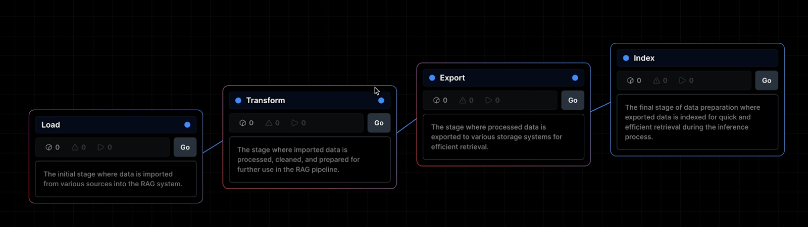This screenshot has width=808, height=227.
Task: Select the Index node title
Action: click(644, 58)
